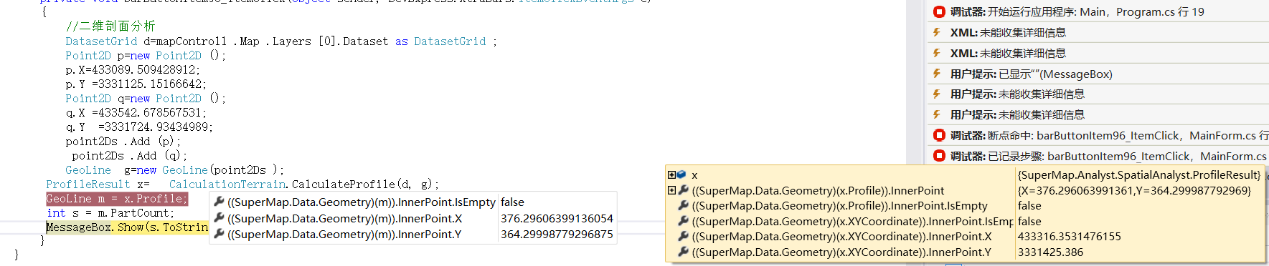Click the red icon for 已记录步骤 event

[x=939, y=156]
